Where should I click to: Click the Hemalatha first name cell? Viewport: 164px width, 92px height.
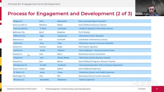44,79
